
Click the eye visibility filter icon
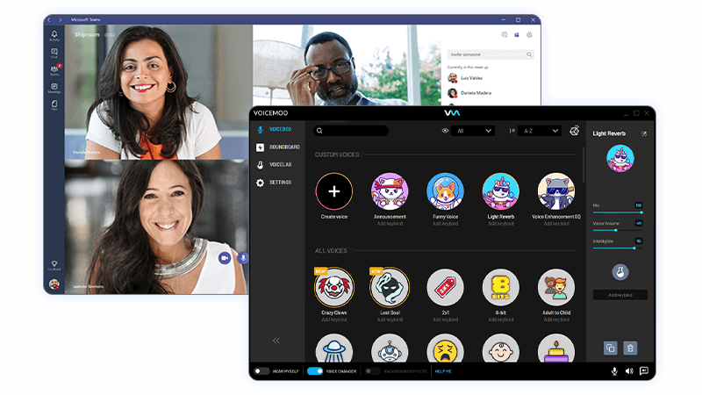(x=445, y=131)
